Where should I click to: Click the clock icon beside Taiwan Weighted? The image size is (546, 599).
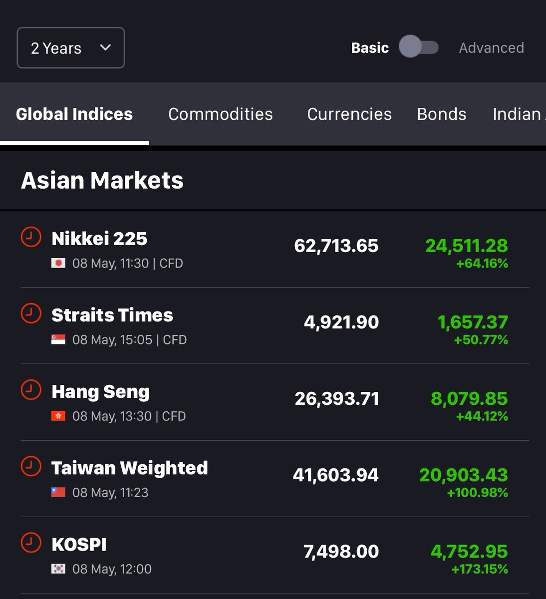click(30, 466)
